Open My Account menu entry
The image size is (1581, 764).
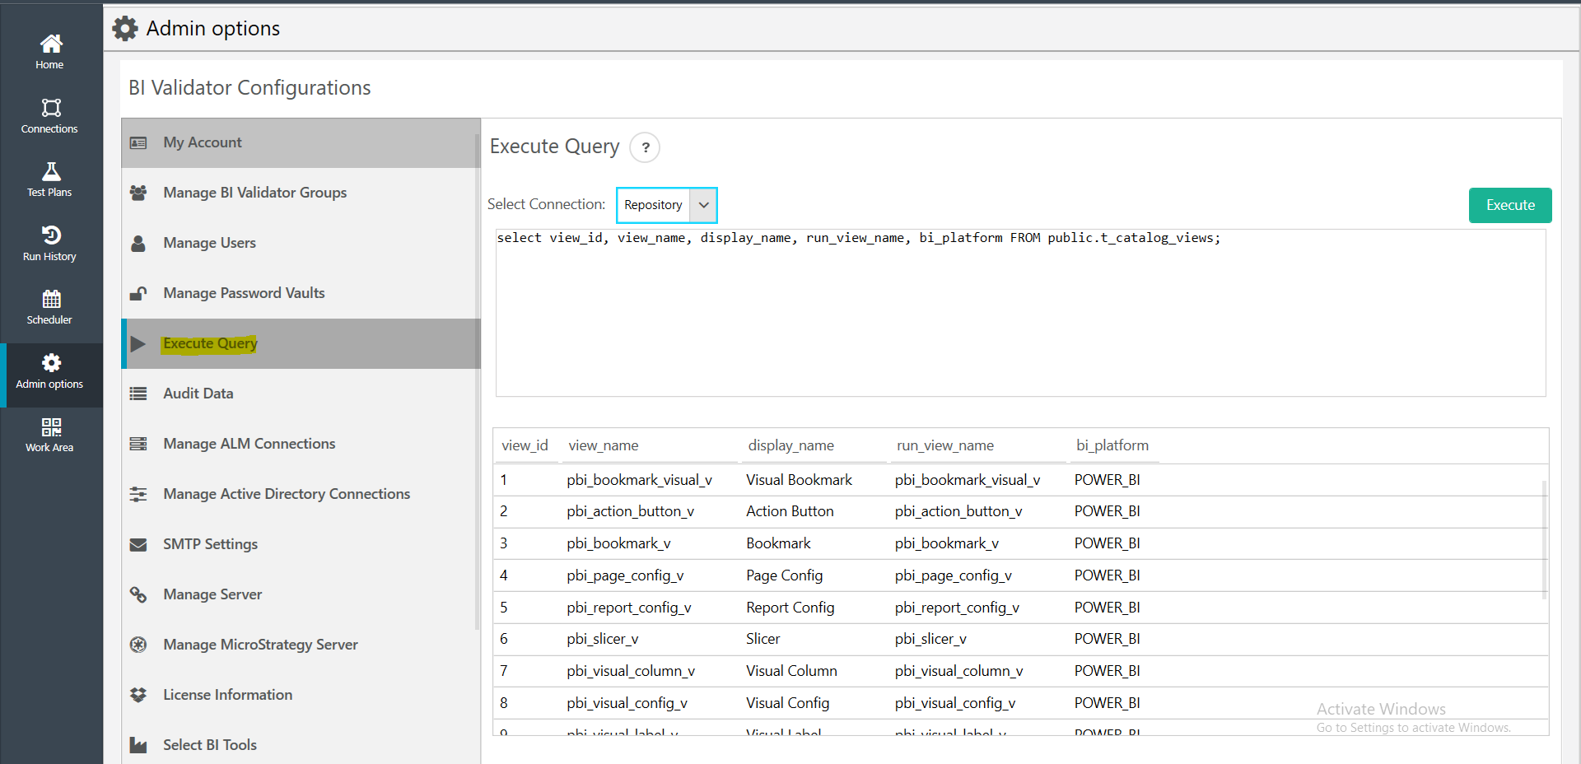(301, 143)
